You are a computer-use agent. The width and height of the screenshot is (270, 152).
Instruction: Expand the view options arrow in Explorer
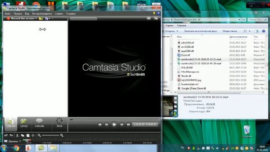(250, 31)
